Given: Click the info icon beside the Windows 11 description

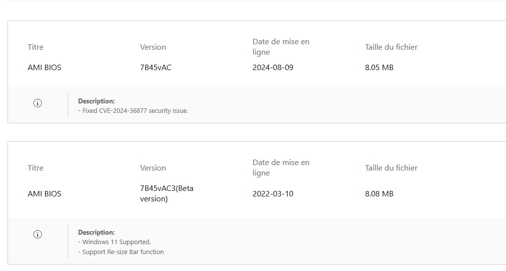Looking at the screenshot, I should pyautogui.click(x=37, y=235).
